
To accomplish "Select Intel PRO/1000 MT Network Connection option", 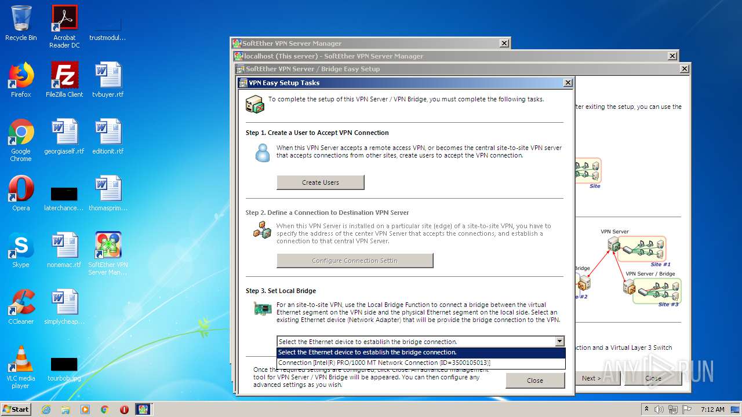I will click(x=421, y=363).
